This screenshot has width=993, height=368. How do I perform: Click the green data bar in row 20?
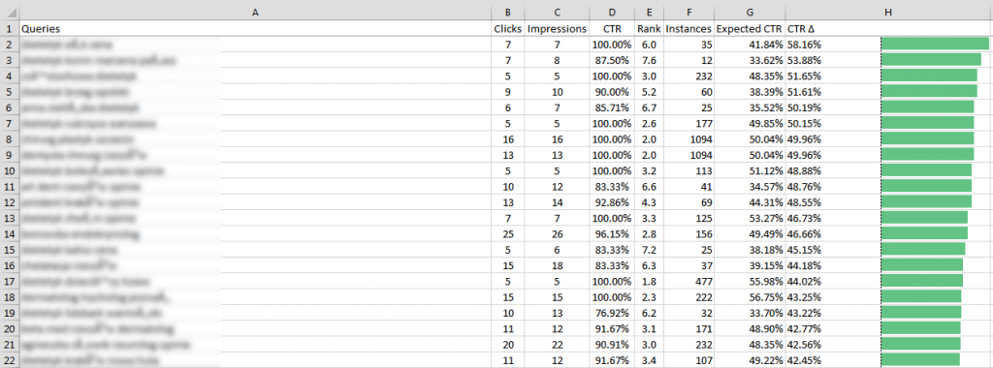(x=921, y=329)
